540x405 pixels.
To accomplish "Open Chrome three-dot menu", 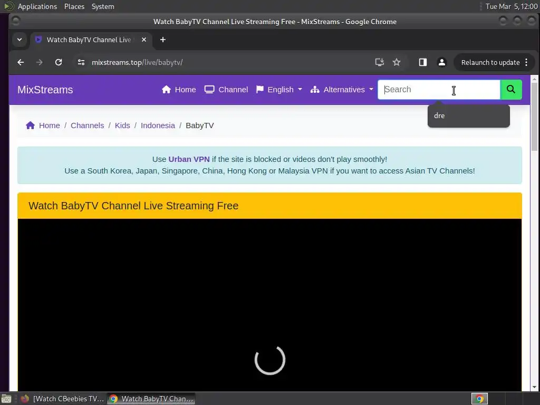I will click(x=526, y=62).
